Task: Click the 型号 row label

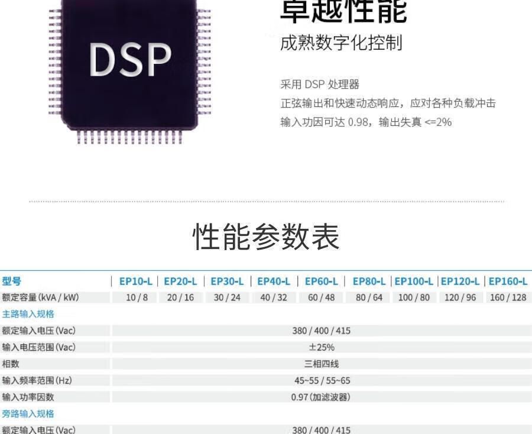Action: point(11,281)
